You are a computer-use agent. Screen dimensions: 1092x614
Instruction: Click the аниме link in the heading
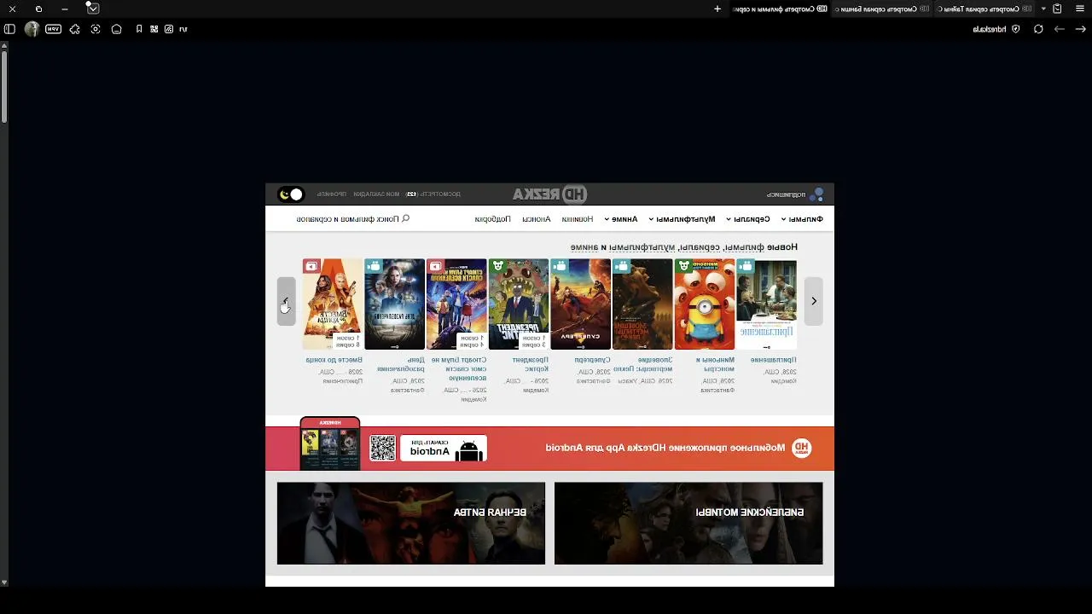[x=584, y=247]
